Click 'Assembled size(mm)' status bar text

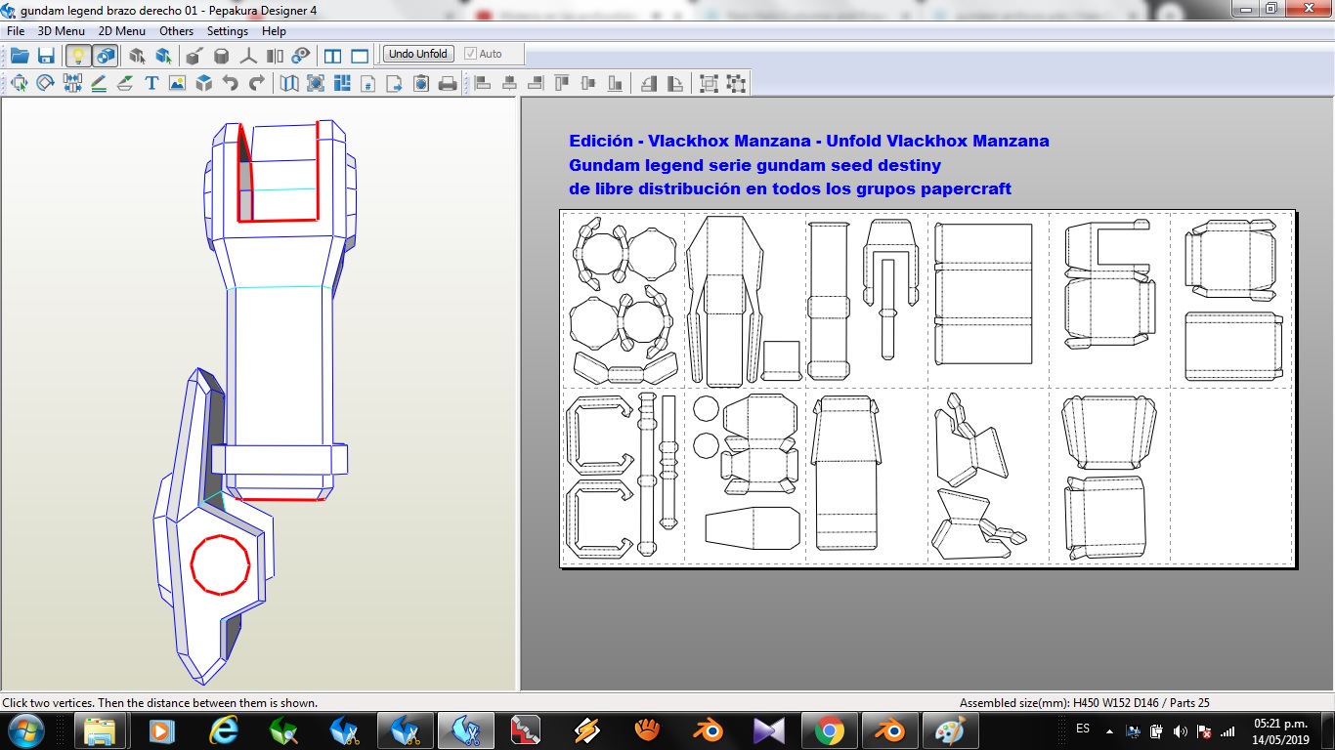coord(1085,703)
